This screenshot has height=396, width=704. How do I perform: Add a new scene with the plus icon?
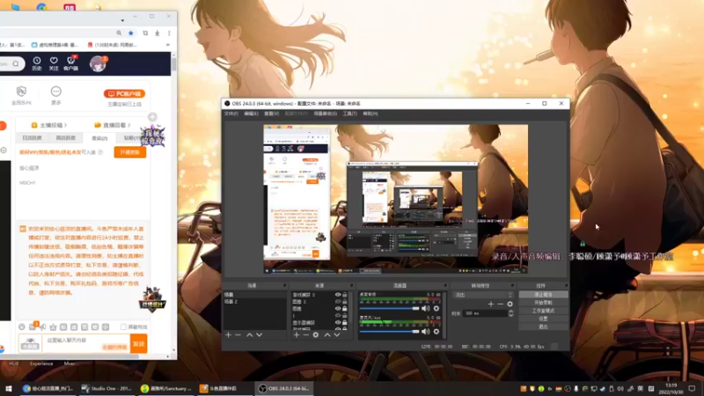tap(228, 335)
